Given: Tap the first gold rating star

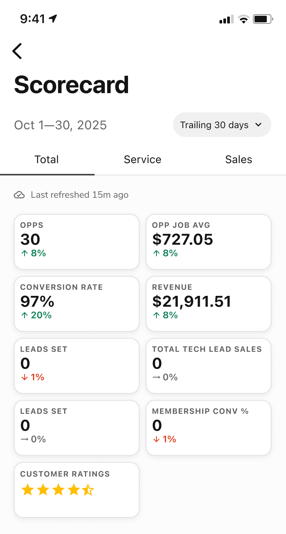Looking at the screenshot, I should [27, 490].
